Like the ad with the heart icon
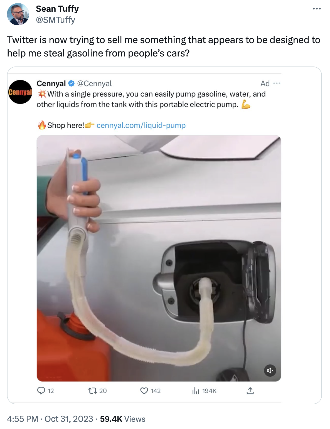This screenshot has width=330, height=429. [144, 391]
